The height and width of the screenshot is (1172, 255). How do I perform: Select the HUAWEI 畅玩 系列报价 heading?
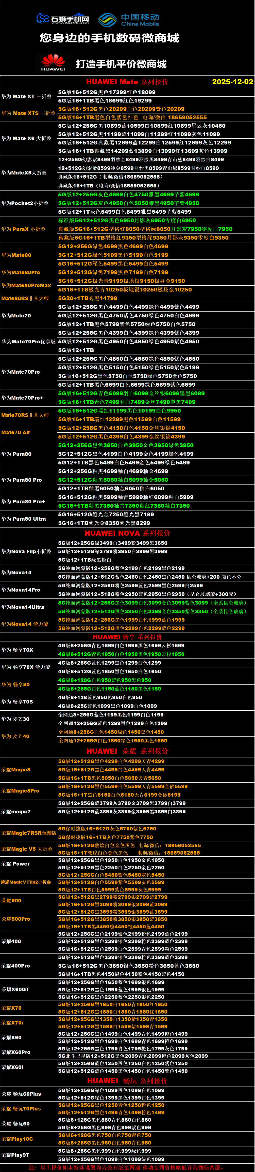coord(127,1080)
